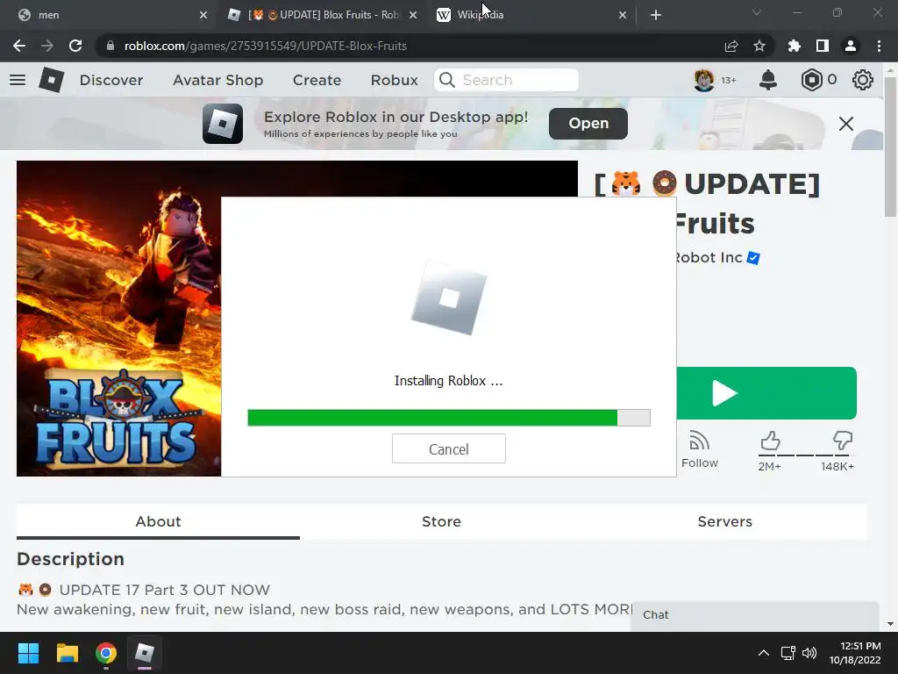This screenshot has width=898, height=674.
Task: Switch to the Store tab
Action: coord(441,521)
